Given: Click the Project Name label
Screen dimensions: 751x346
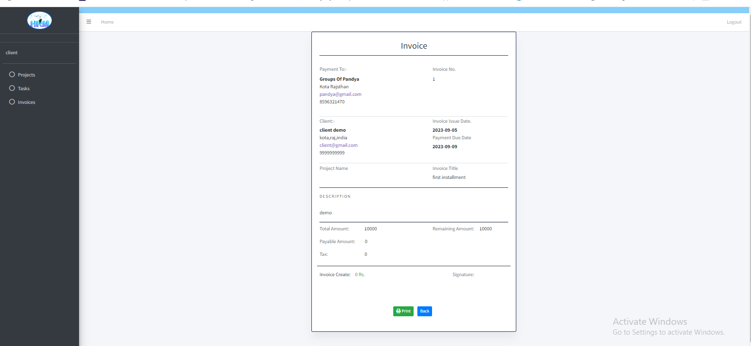Looking at the screenshot, I should pos(334,169).
